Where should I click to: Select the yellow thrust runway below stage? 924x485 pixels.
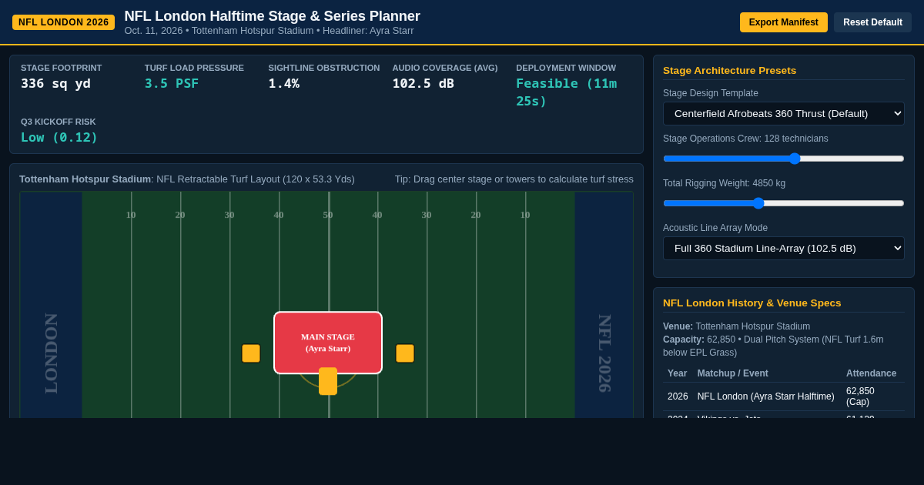[328, 381]
